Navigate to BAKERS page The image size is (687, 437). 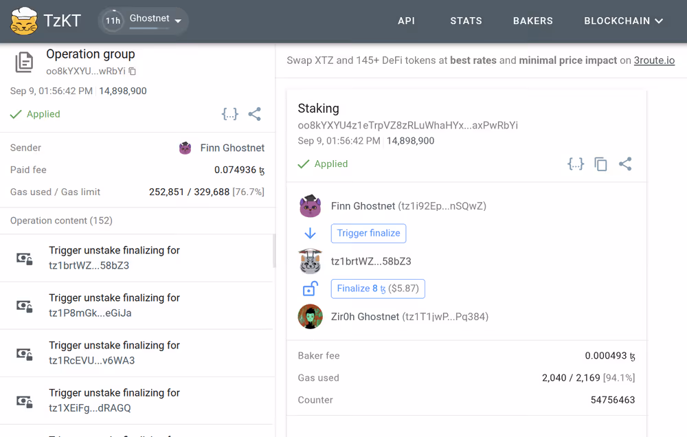click(x=532, y=21)
